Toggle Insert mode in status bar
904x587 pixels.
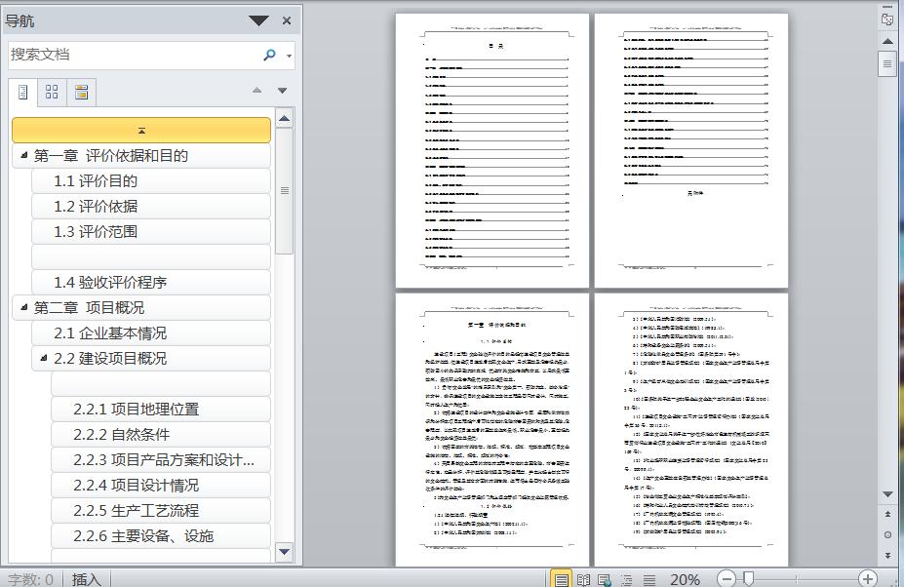86,579
